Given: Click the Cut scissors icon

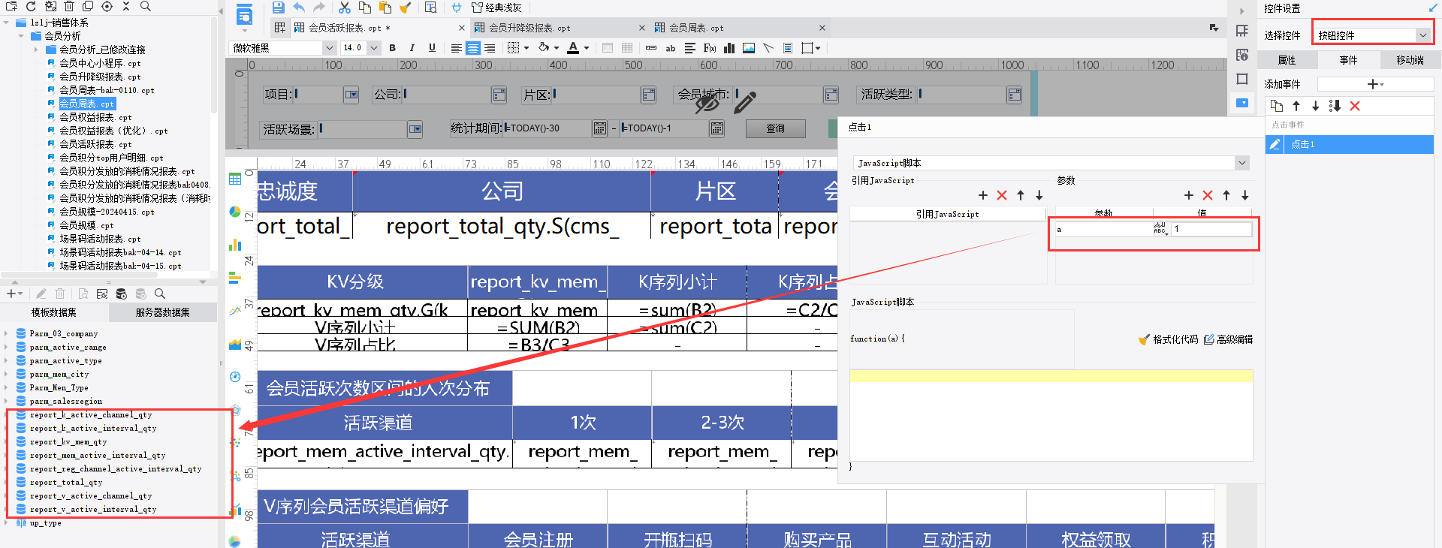Looking at the screenshot, I should tap(345, 8).
